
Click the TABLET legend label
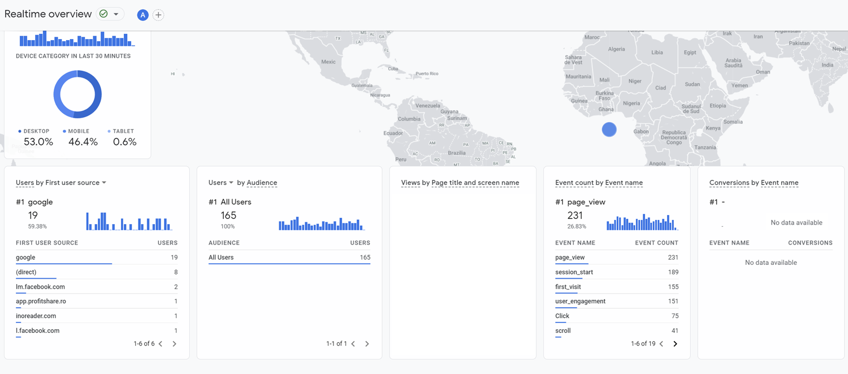[123, 131]
